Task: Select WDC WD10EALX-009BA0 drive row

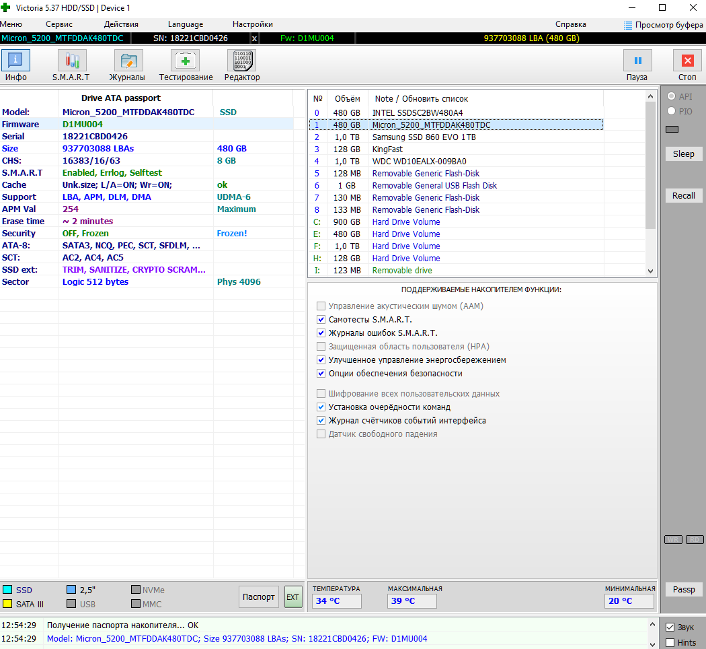Action: 456,162
